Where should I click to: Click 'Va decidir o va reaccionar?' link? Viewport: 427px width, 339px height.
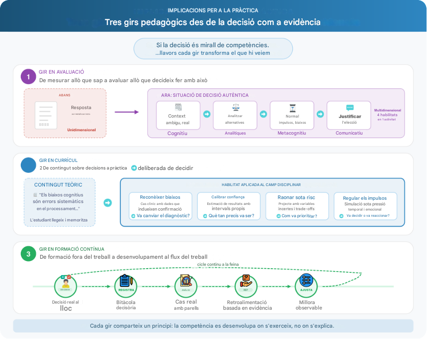[365, 216]
